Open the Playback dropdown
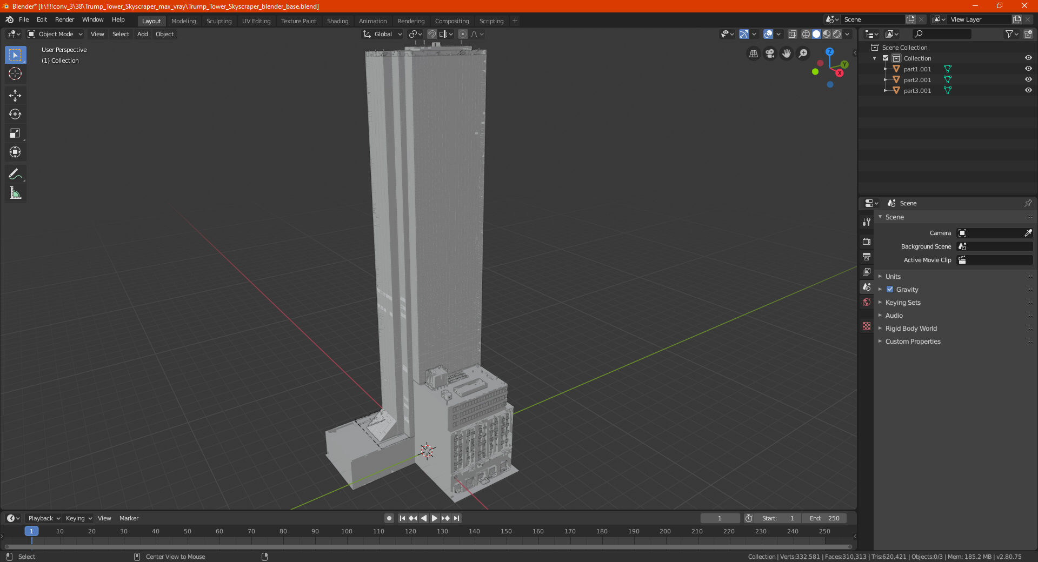1038x562 pixels. pos(44,518)
